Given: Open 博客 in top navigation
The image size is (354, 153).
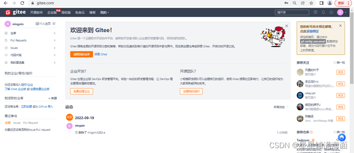Looking at the screenshot, I should coord(92,13).
